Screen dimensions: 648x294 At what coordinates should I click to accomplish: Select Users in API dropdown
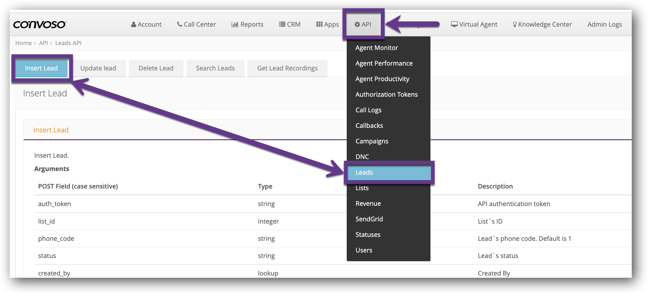coord(389,250)
